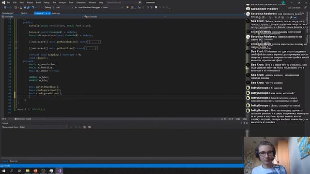Open the Window menu
310x174 pixels.
(x=92, y=2)
